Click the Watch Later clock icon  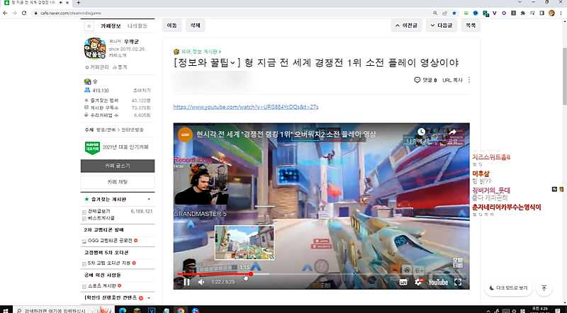click(x=422, y=132)
